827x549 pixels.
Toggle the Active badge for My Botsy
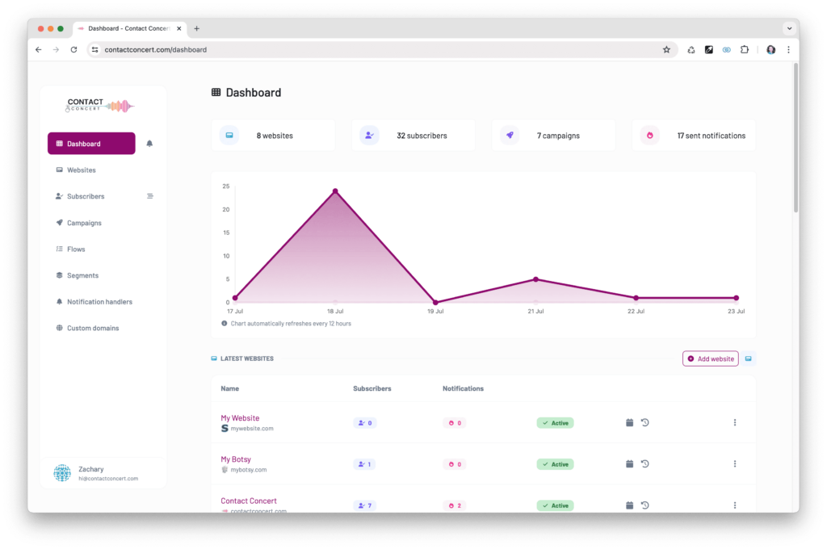(x=555, y=463)
